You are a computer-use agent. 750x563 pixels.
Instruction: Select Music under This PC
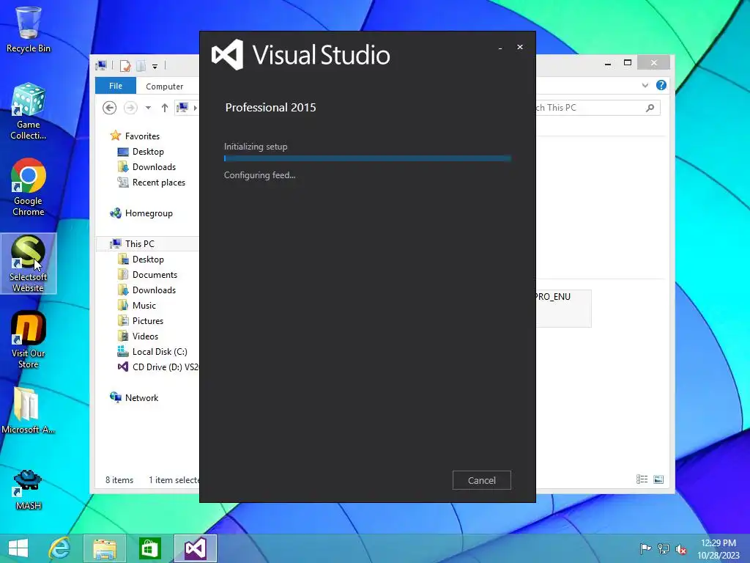137,306
